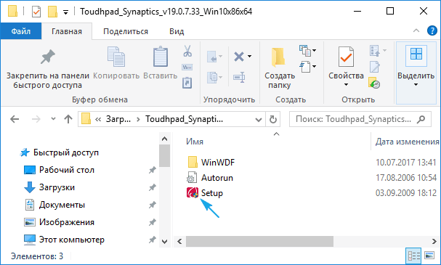The image size is (441, 265).
Task: Select the WinWDF folder
Action: (x=218, y=163)
